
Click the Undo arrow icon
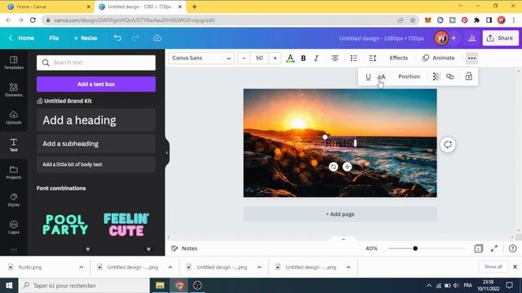[117, 38]
